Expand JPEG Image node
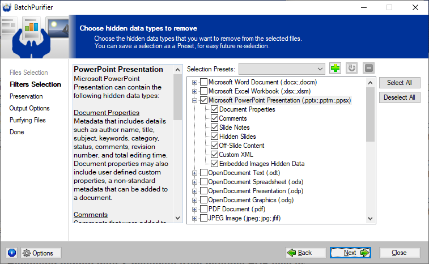The image size is (429, 264). pyautogui.click(x=194, y=218)
